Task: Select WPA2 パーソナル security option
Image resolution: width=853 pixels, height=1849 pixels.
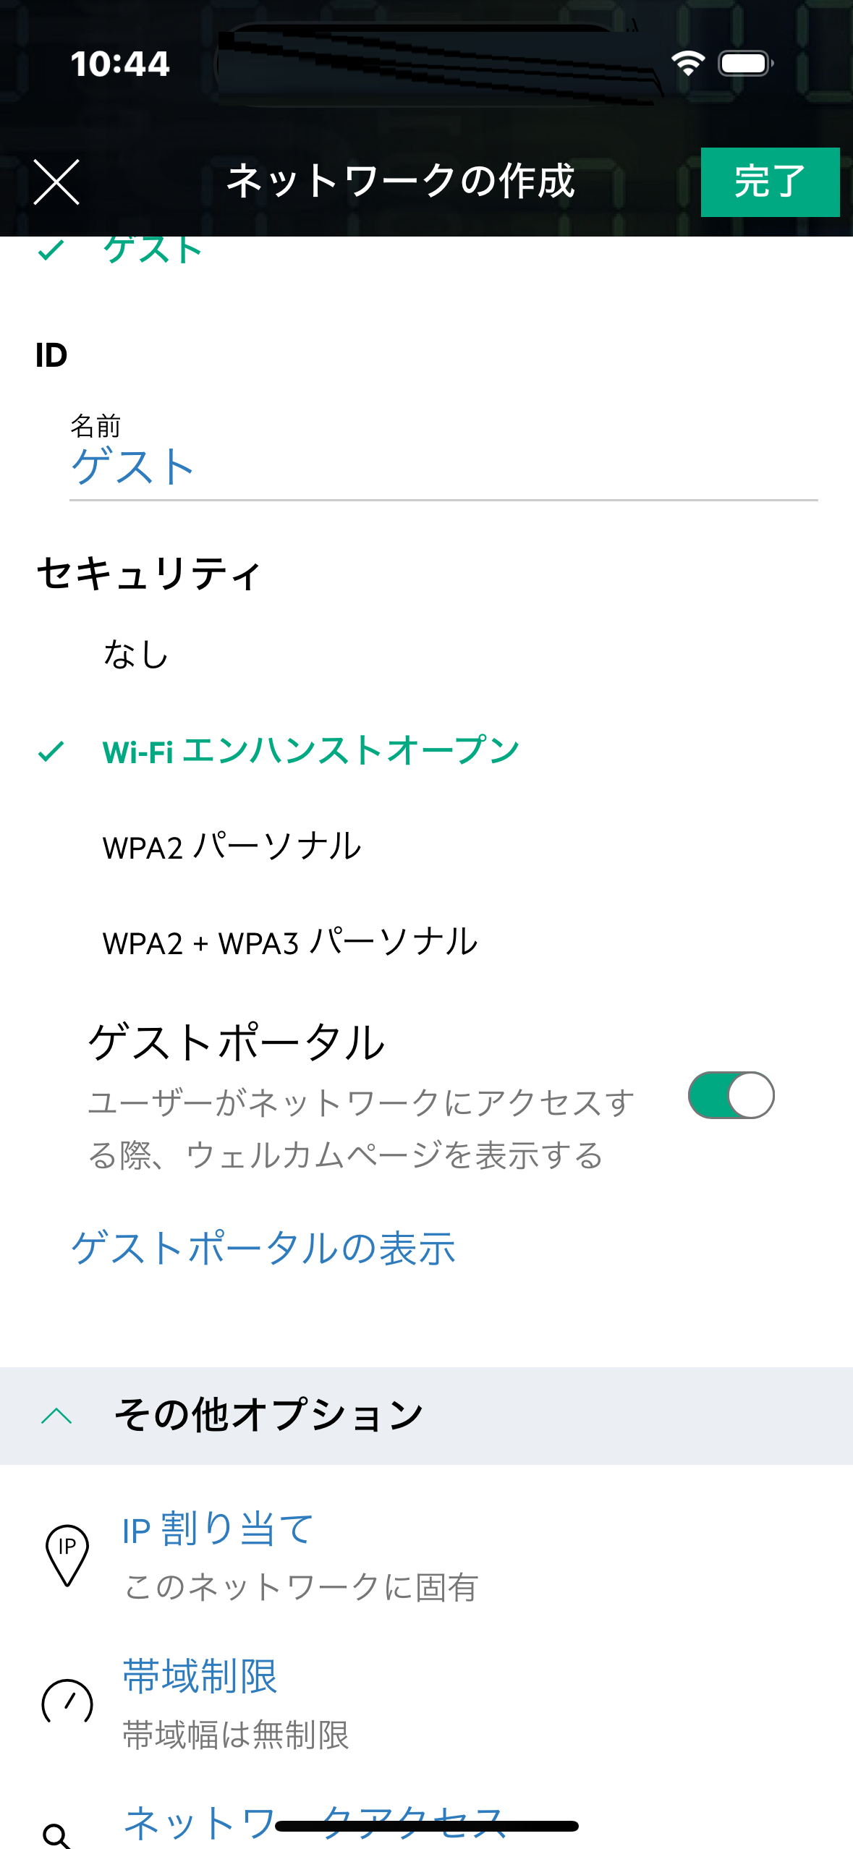Action: [x=232, y=847]
